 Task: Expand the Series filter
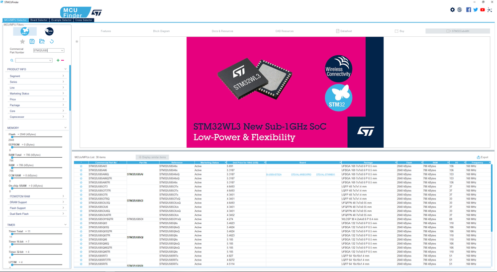(x=36, y=82)
